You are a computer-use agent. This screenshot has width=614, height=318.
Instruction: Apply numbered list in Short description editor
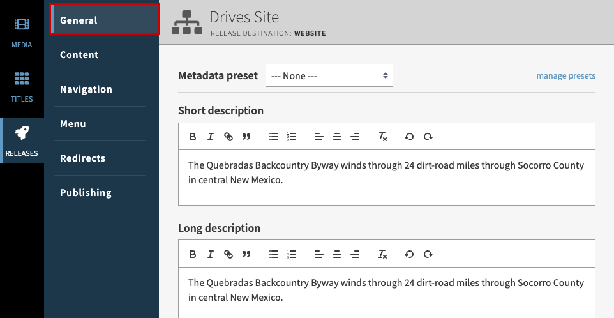coord(292,137)
